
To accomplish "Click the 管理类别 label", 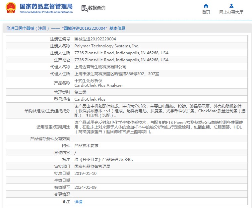I will coord(62,92).
